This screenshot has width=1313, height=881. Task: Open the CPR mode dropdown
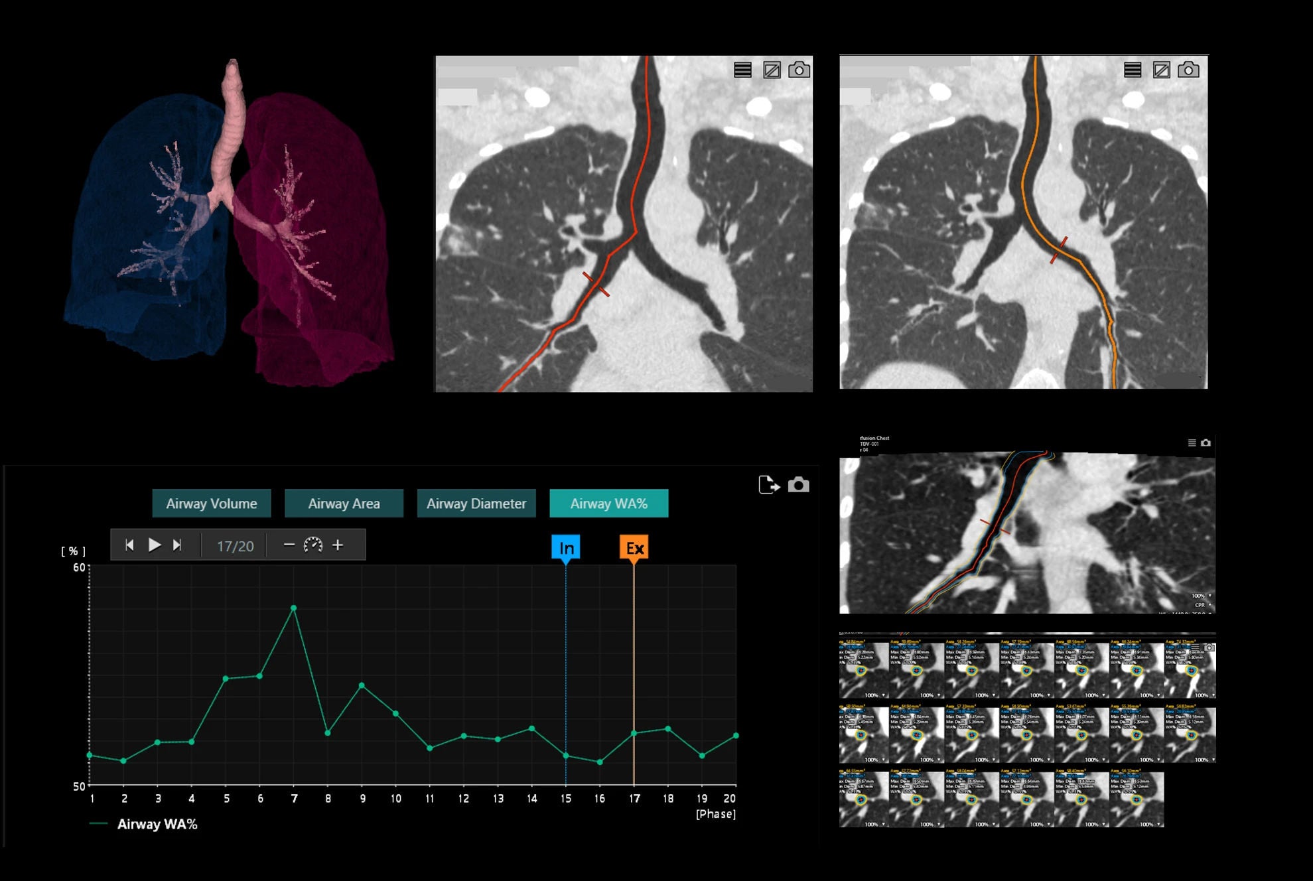pyautogui.click(x=1204, y=605)
